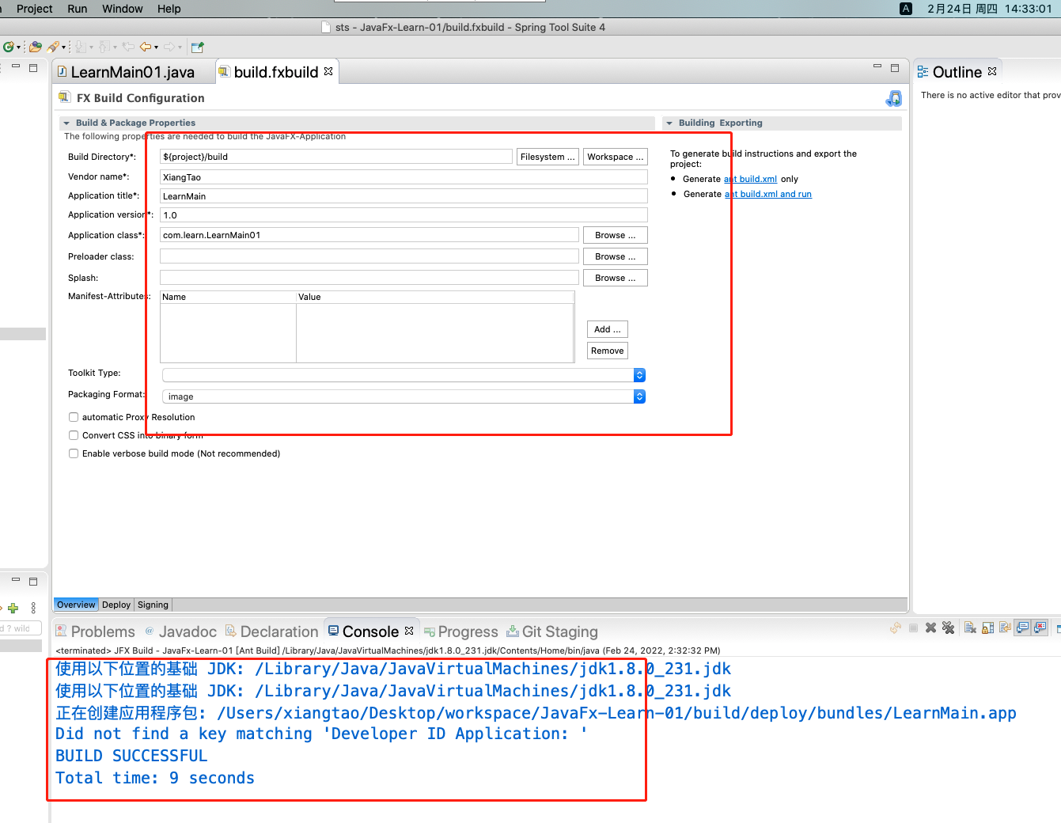Click the console Terminate stop icon
Screen dimensions: 1061x823
(913, 628)
